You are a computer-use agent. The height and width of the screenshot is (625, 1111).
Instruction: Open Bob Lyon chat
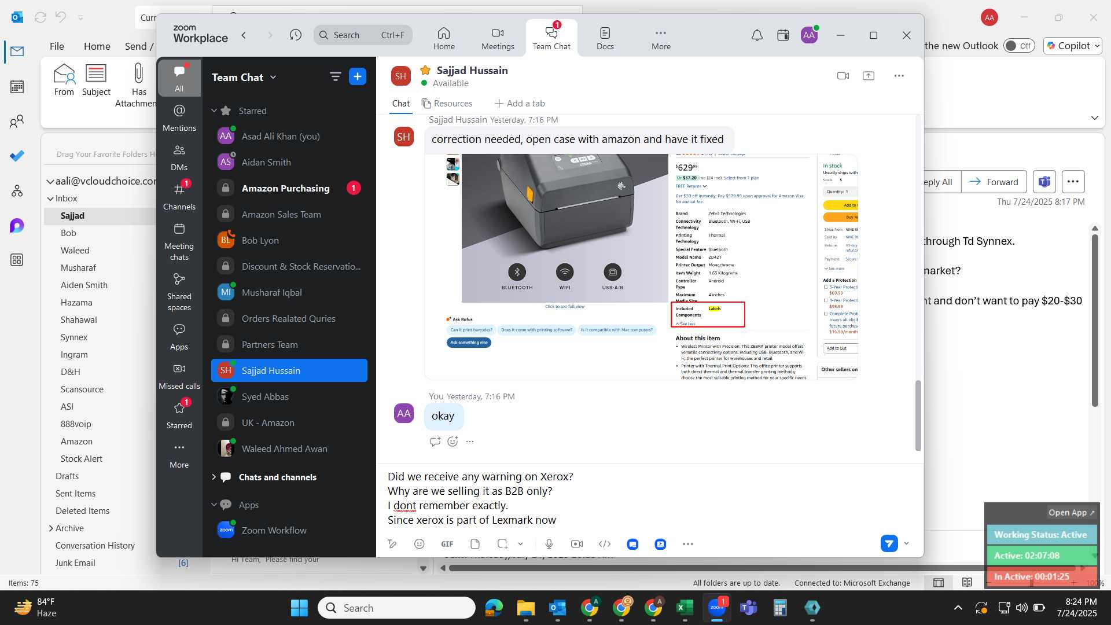coord(289,240)
